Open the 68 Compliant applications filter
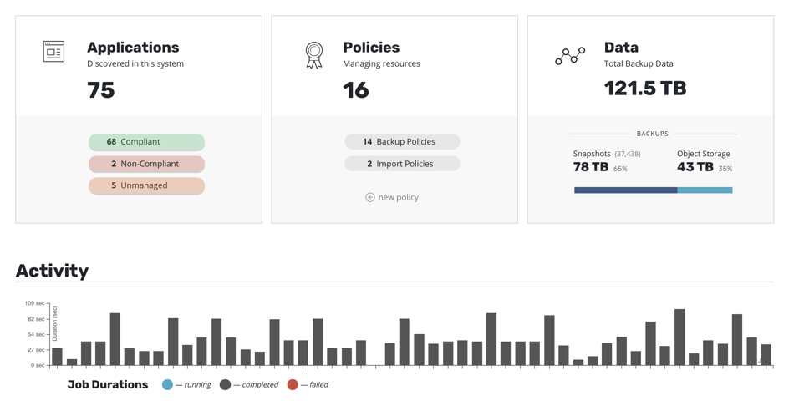Viewport: 794px width, 406px height. pos(147,142)
